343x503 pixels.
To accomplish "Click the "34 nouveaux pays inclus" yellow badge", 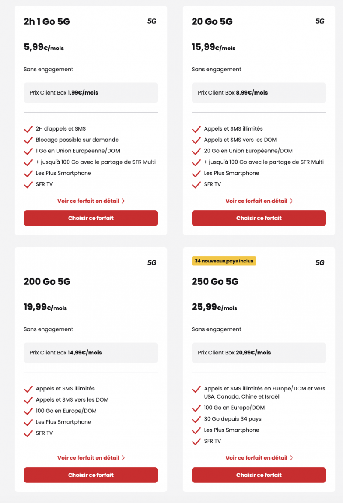I will (224, 261).
